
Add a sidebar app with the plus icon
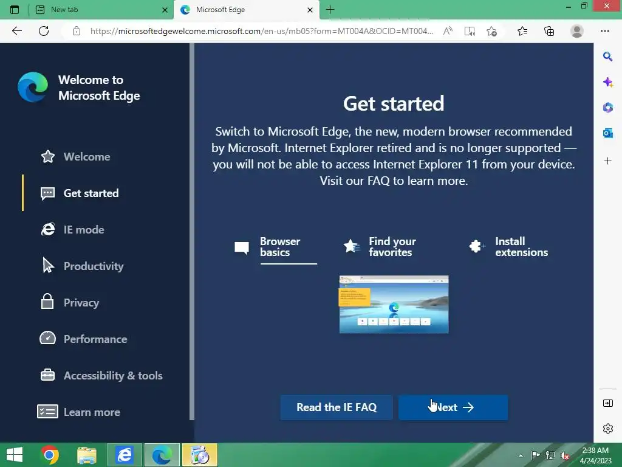tap(607, 161)
